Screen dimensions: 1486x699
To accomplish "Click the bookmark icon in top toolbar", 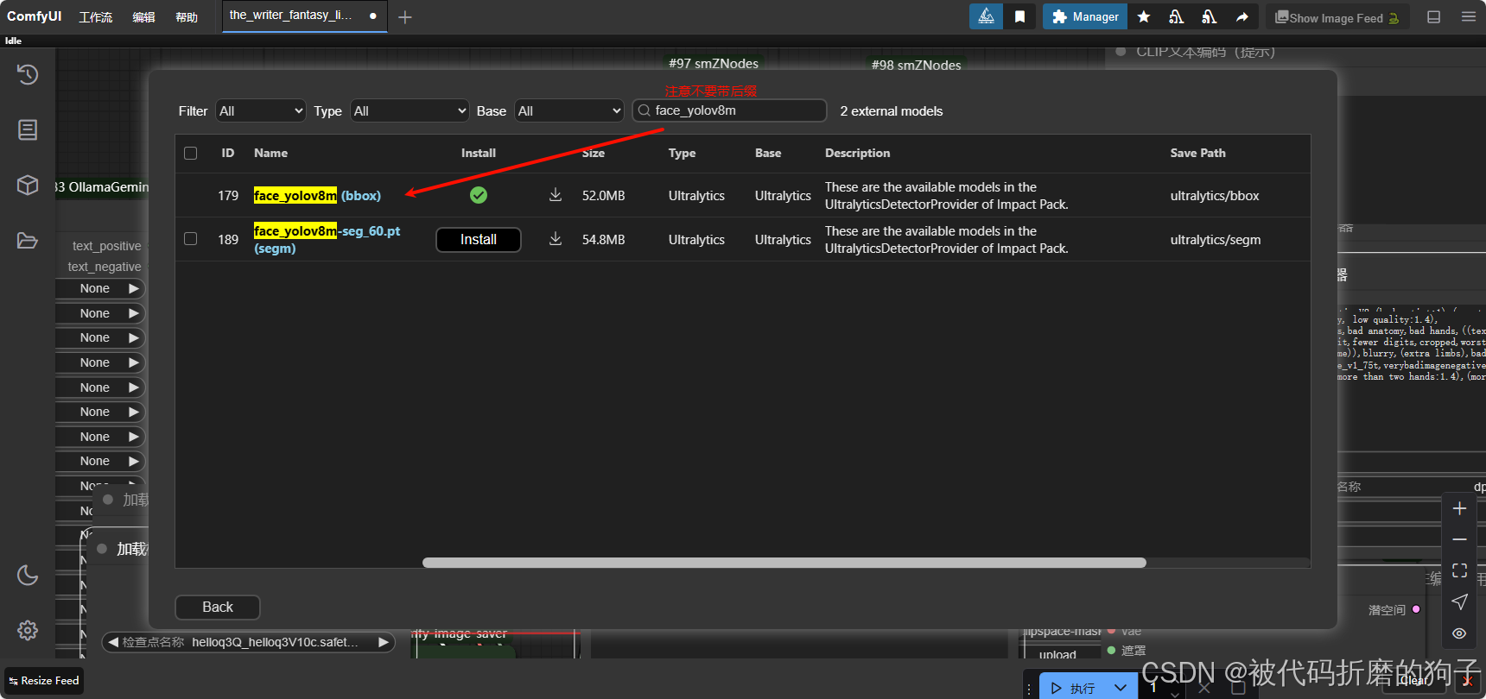I will tap(1019, 16).
